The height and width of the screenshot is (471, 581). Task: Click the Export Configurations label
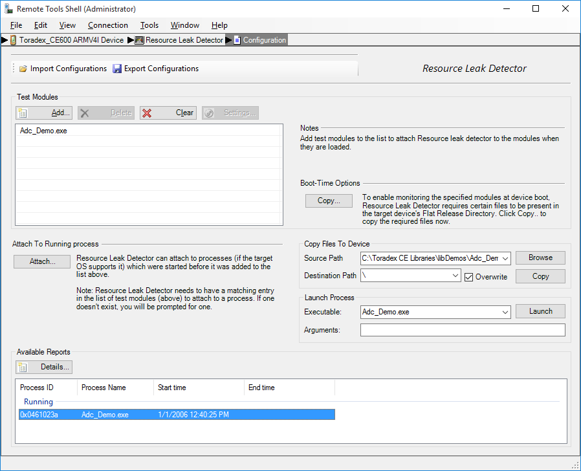[161, 69]
